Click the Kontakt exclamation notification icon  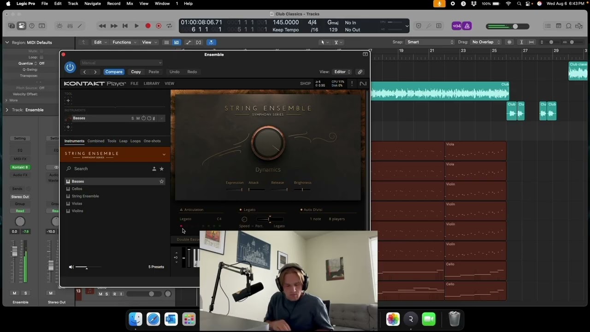352,83
